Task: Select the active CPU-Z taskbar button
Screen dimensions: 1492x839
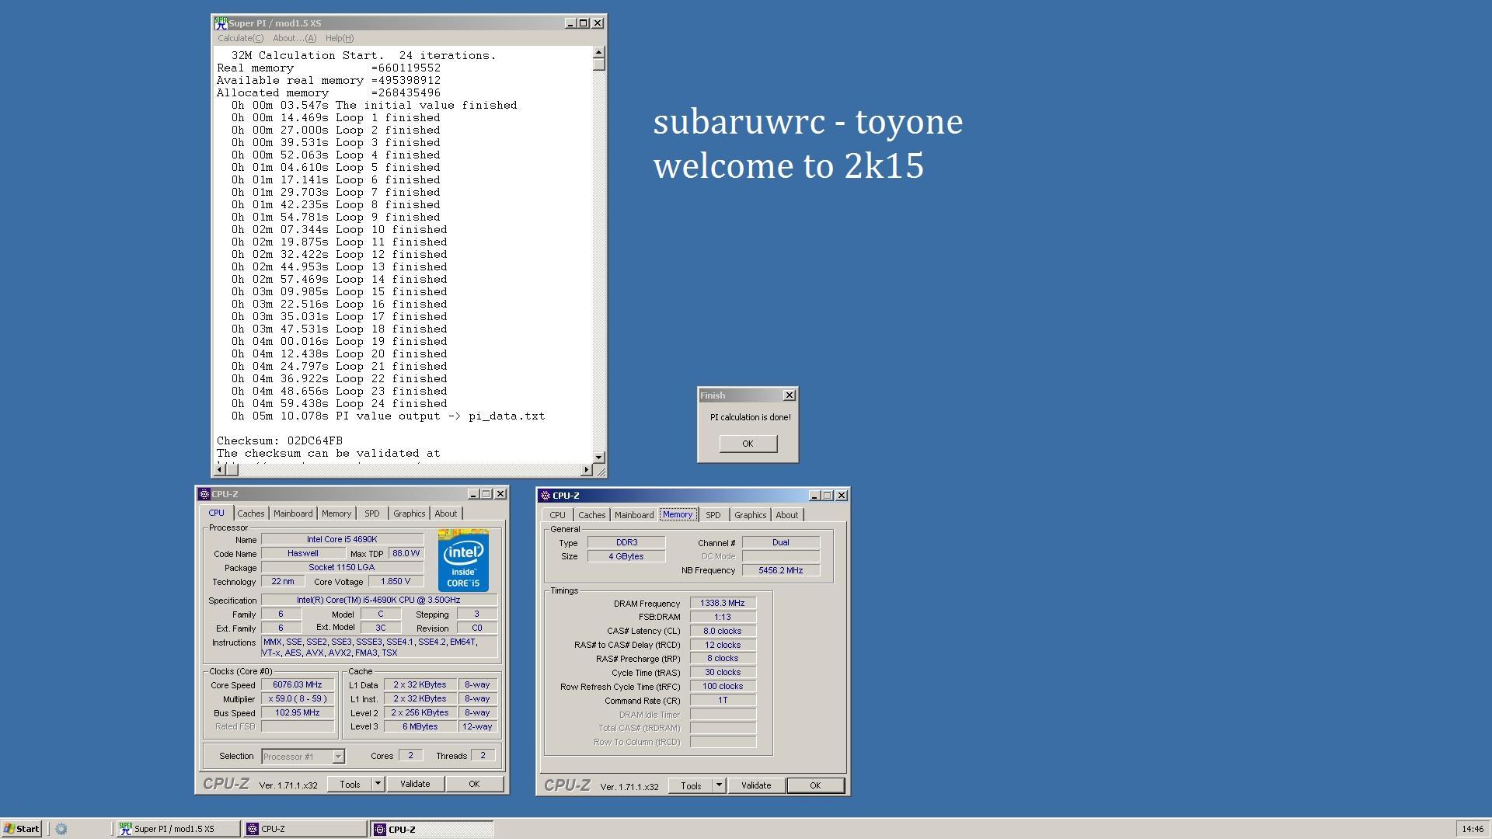Action: (x=432, y=829)
